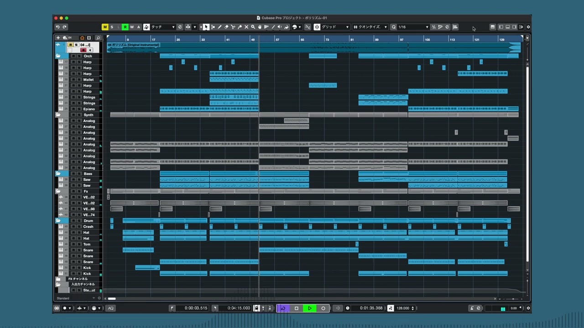Screen dimensions: 584x328
Task: Click the Add Track plus icon
Action: [58, 38]
